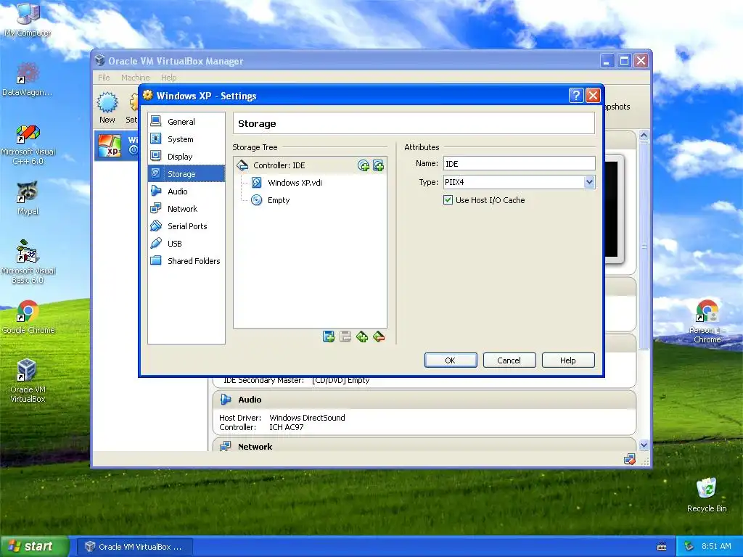This screenshot has height=557, width=743.
Task: Click Network section header in Manager details
Action: 424,446
